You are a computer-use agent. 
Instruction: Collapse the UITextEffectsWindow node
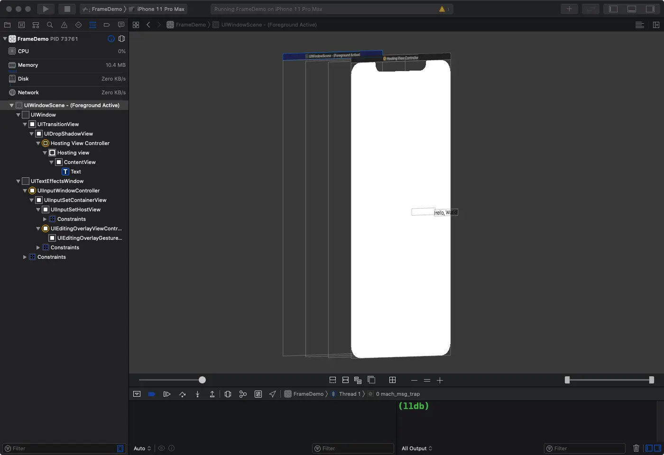pos(18,181)
